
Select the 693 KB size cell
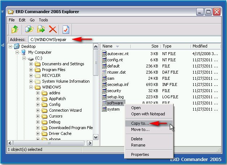coord(152,84)
